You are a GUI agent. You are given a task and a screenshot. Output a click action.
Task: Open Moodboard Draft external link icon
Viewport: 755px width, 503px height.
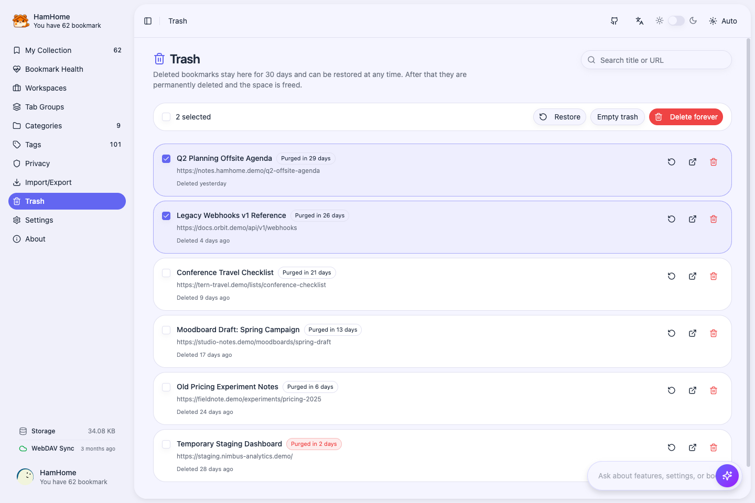tap(693, 333)
